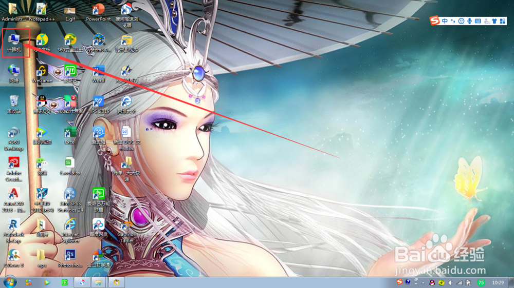
Task: Open 360软件管家 shortcut
Action: [70, 104]
